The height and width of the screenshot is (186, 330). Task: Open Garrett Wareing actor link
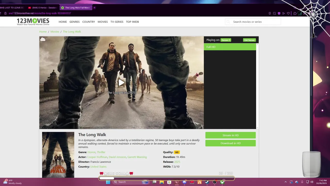pyautogui.click(x=137, y=157)
